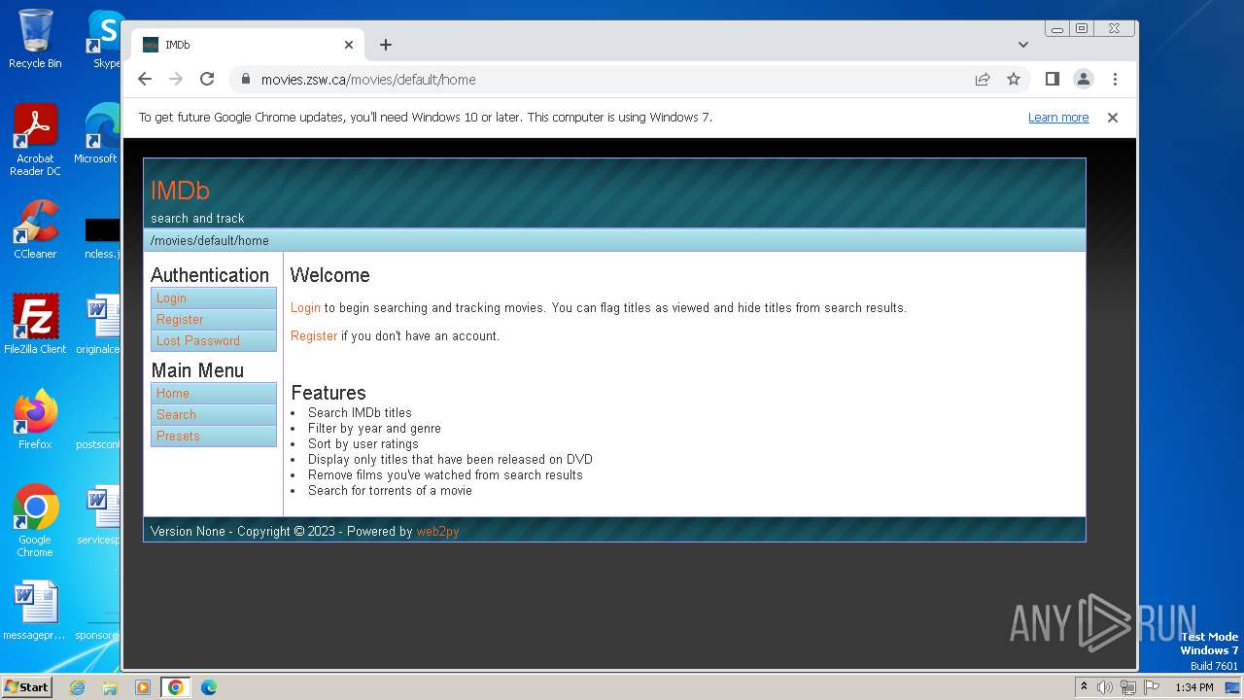The image size is (1244, 700).
Task: Click the /movies/default/home breadcrumb text
Action: (x=210, y=241)
